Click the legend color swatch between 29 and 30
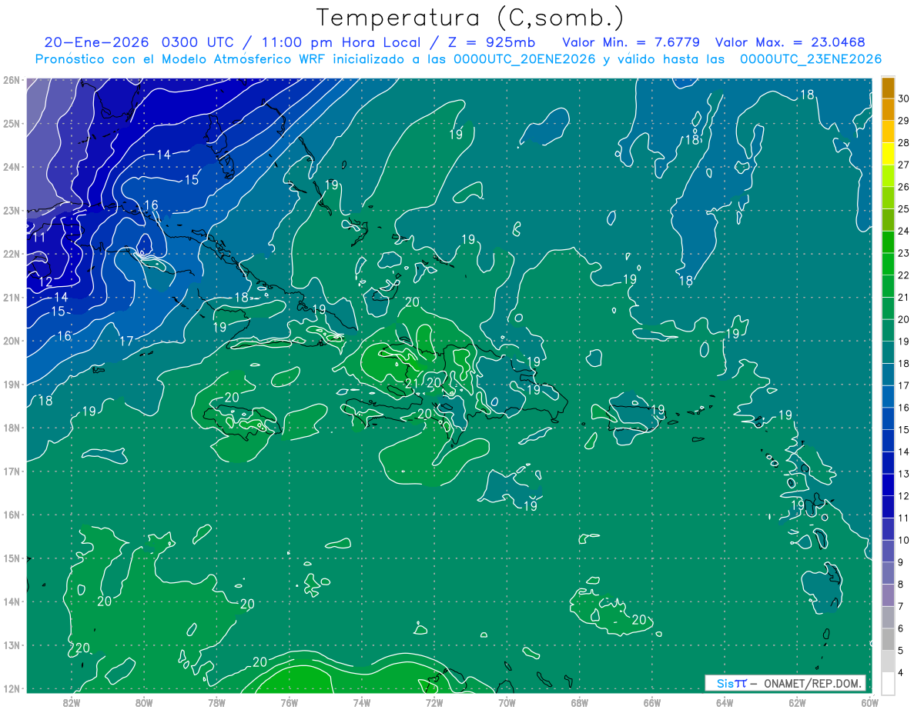Viewport: 924px width, 713px height. 888,109
